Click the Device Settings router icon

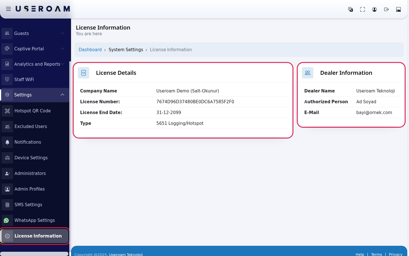(x=7, y=158)
